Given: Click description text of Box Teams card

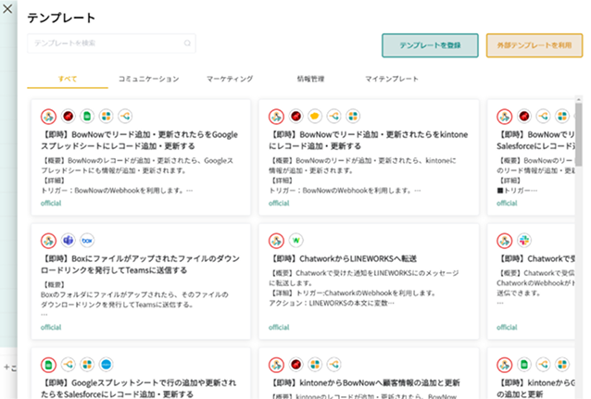Looking at the screenshot, I should tap(134, 300).
